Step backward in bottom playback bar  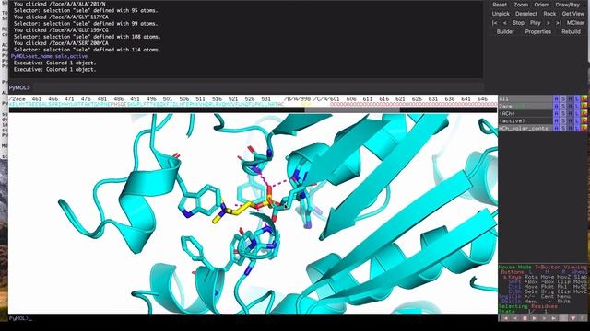coord(515,318)
